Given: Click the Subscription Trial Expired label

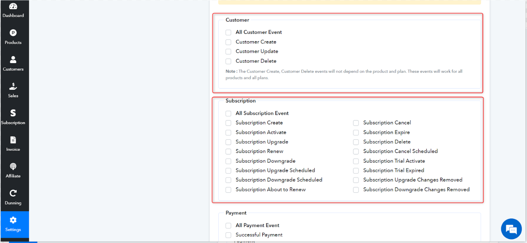Looking at the screenshot, I should pos(394,170).
